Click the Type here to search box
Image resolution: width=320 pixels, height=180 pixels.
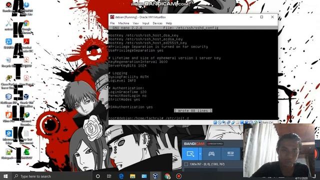pos(52,176)
